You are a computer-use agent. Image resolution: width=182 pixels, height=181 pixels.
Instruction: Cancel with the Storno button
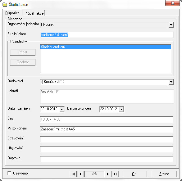pos(164,174)
